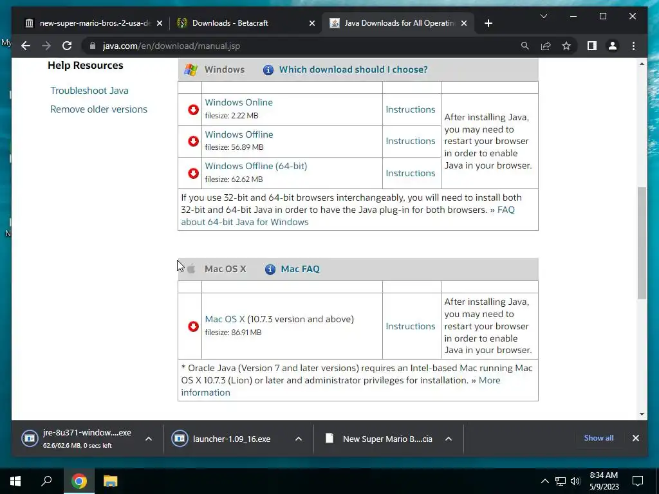This screenshot has width=659, height=494.
Task: Open the notification center icon
Action: click(x=638, y=481)
